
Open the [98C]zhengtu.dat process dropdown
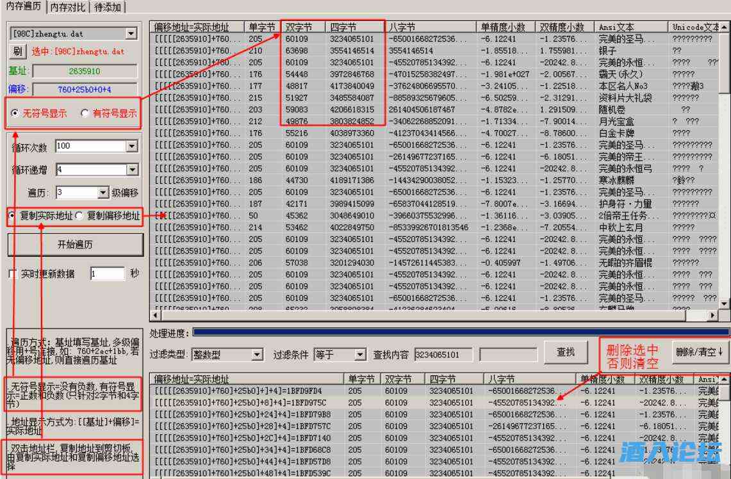coord(131,33)
